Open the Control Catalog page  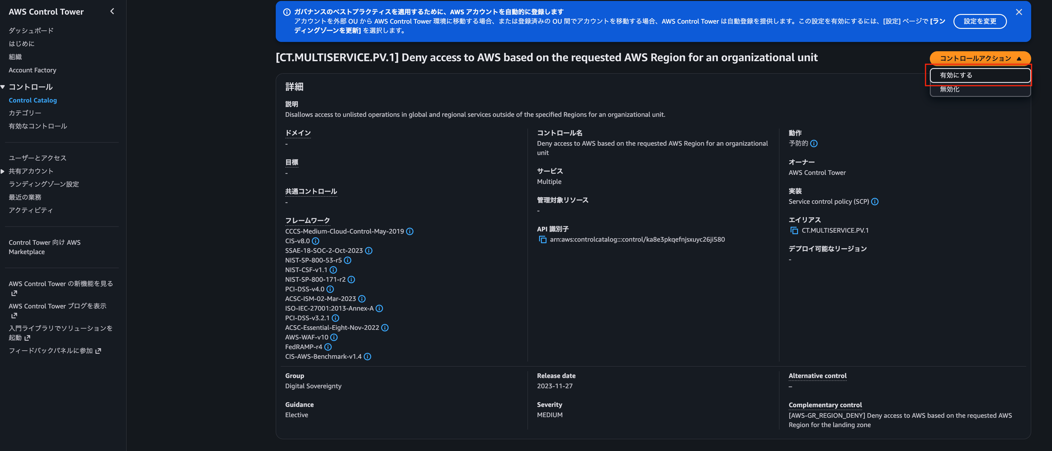33,100
